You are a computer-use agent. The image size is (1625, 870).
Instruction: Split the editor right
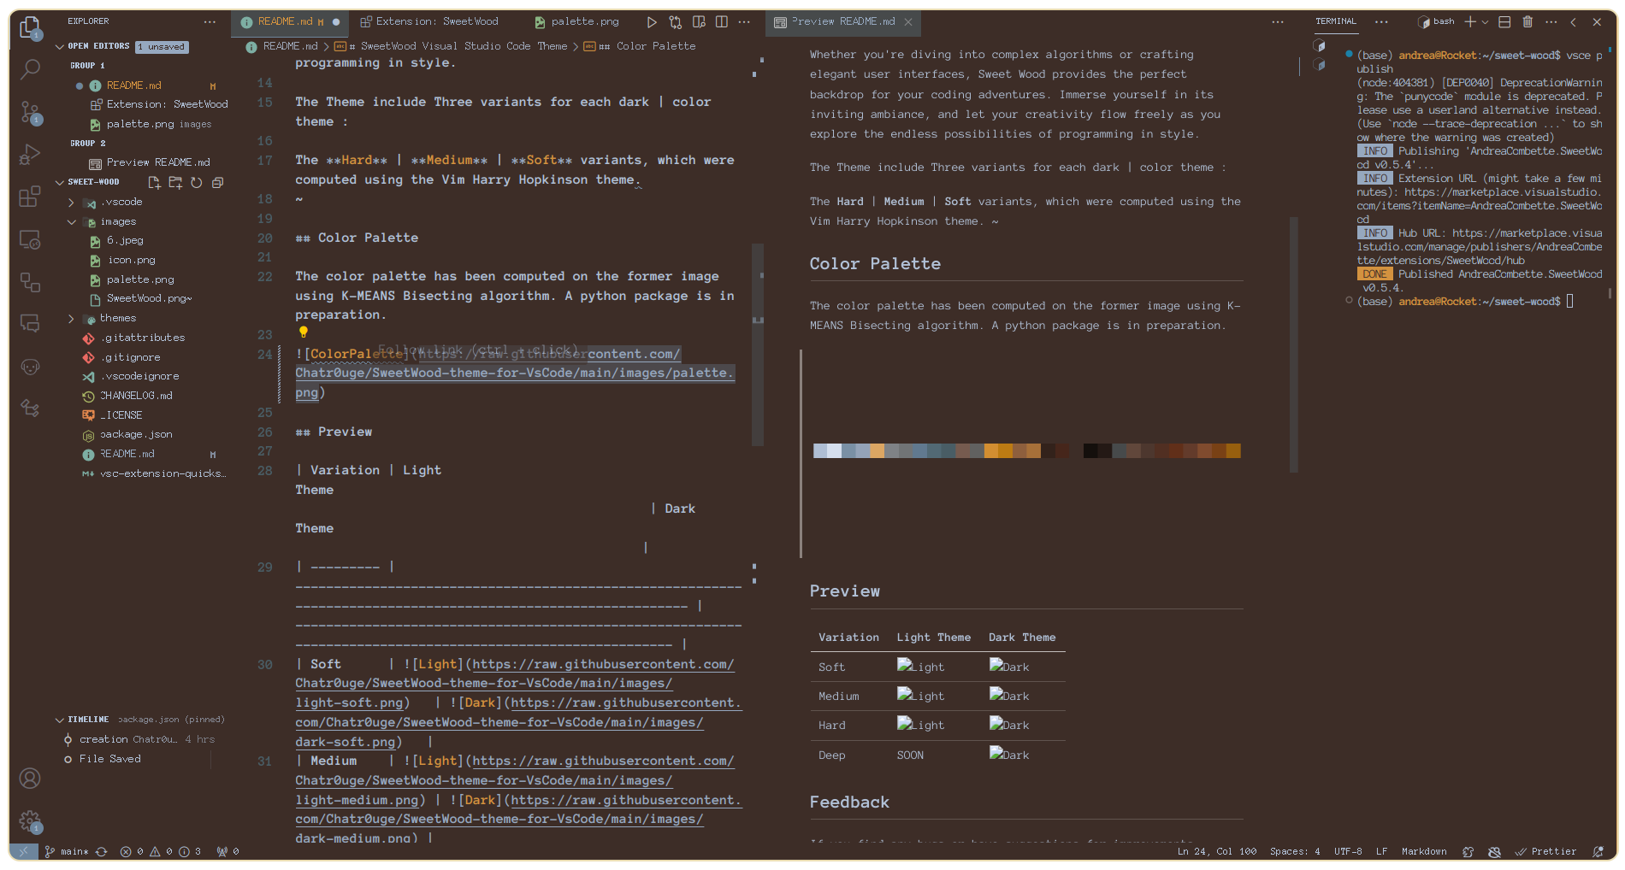[x=722, y=22]
